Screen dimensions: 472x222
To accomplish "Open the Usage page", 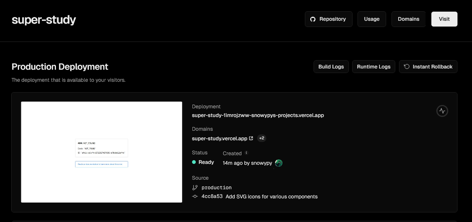I will (x=372, y=19).
